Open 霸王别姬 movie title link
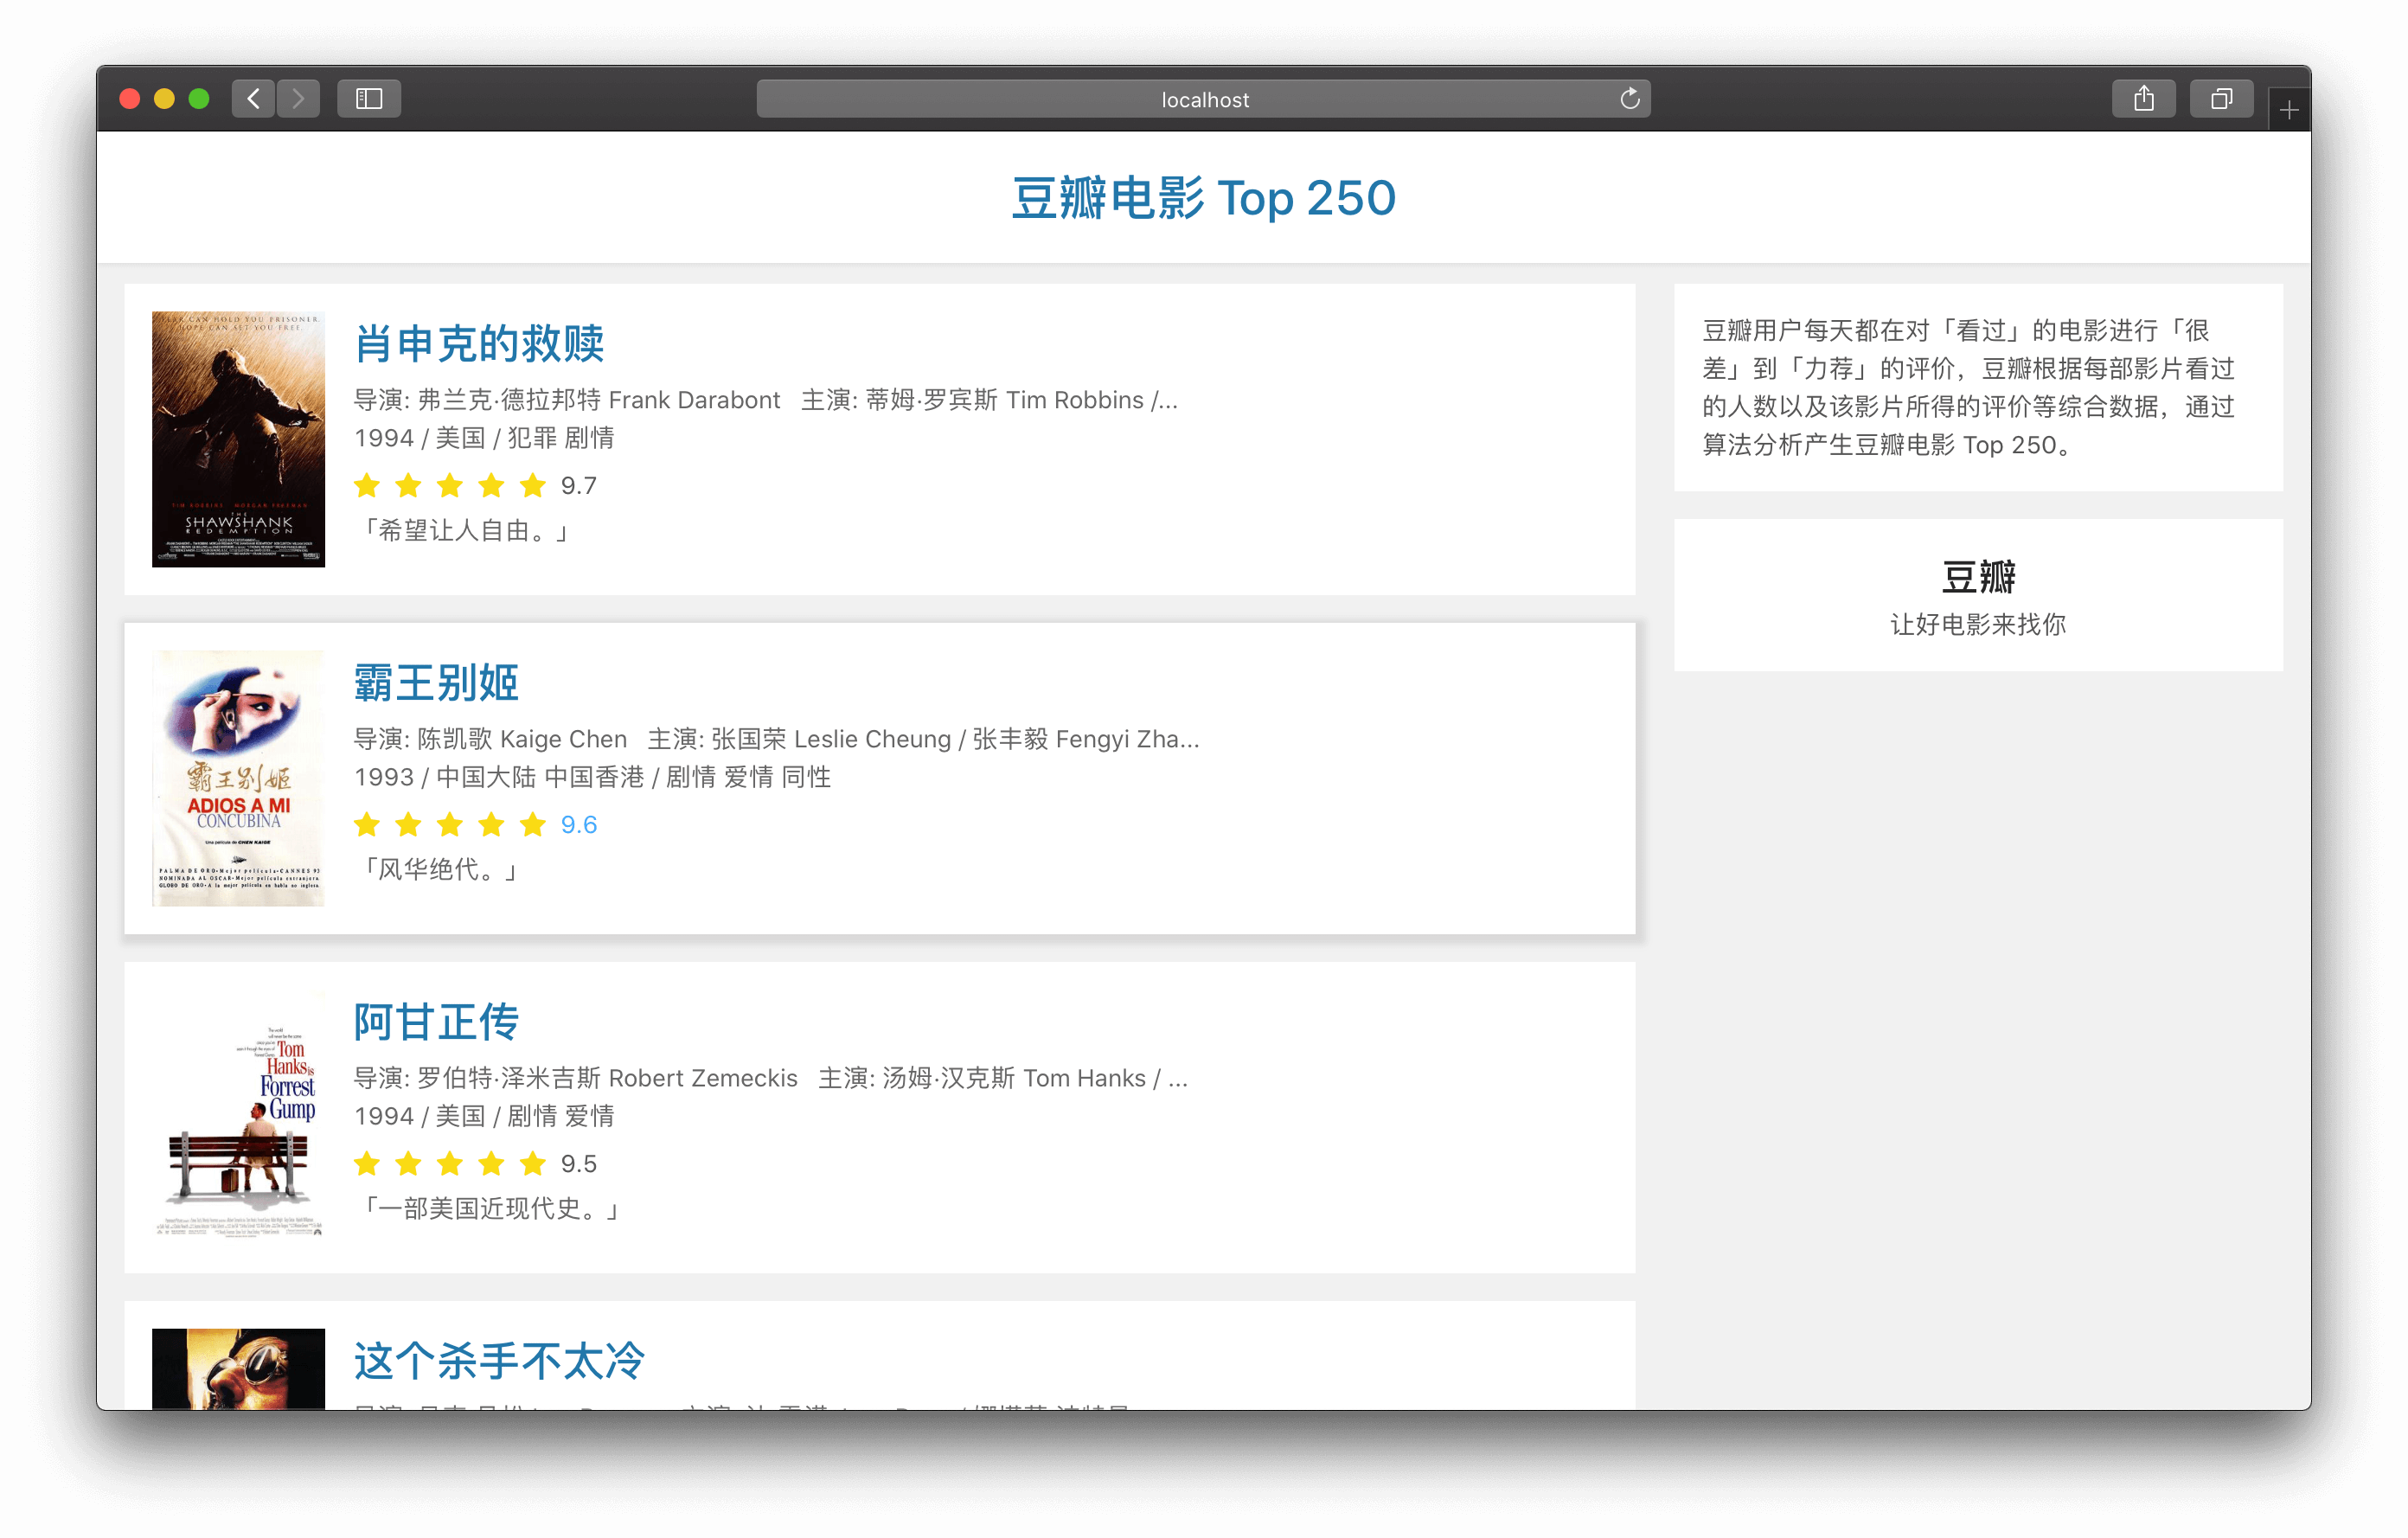Screen dimensions: 2408x1538 (436, 682)
